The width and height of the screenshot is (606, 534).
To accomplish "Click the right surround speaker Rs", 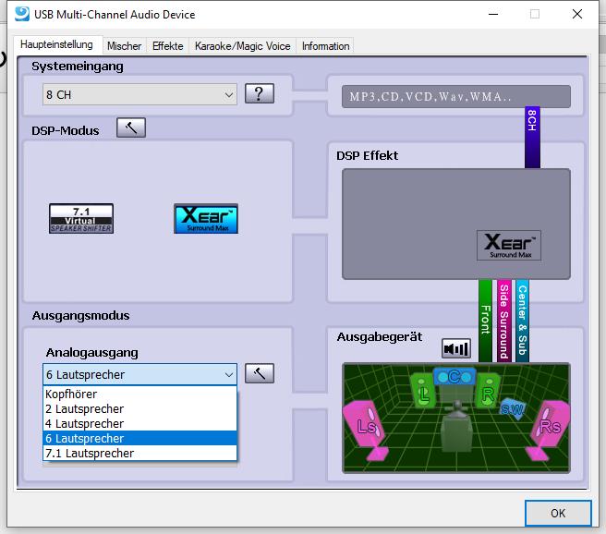I will [551, 425].
